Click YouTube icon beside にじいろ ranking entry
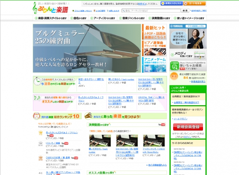The width and height of the screenshot is (239, 175). click(x=65, y=143)
